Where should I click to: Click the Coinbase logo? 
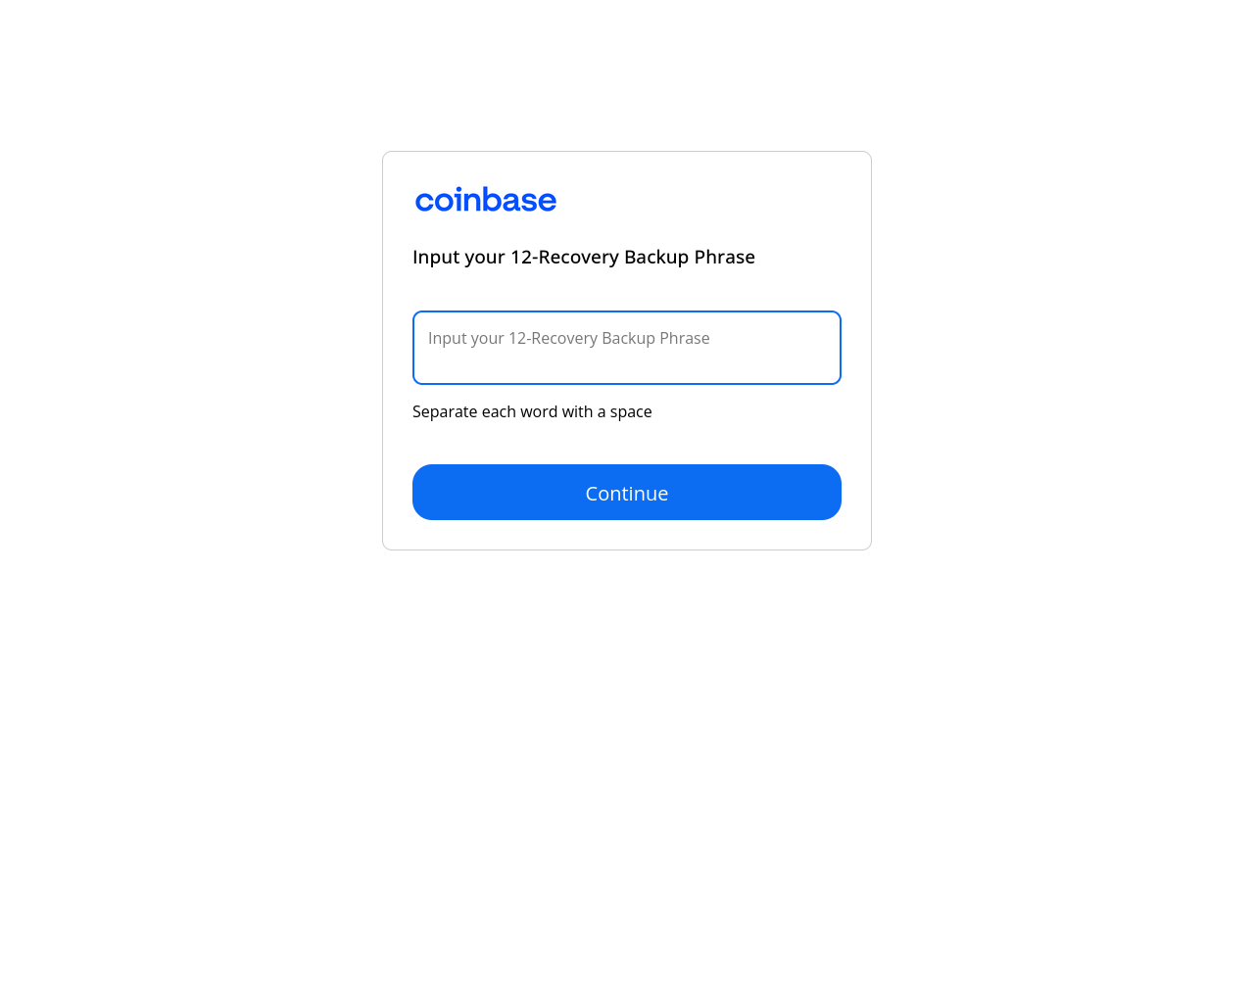(486, 200)
